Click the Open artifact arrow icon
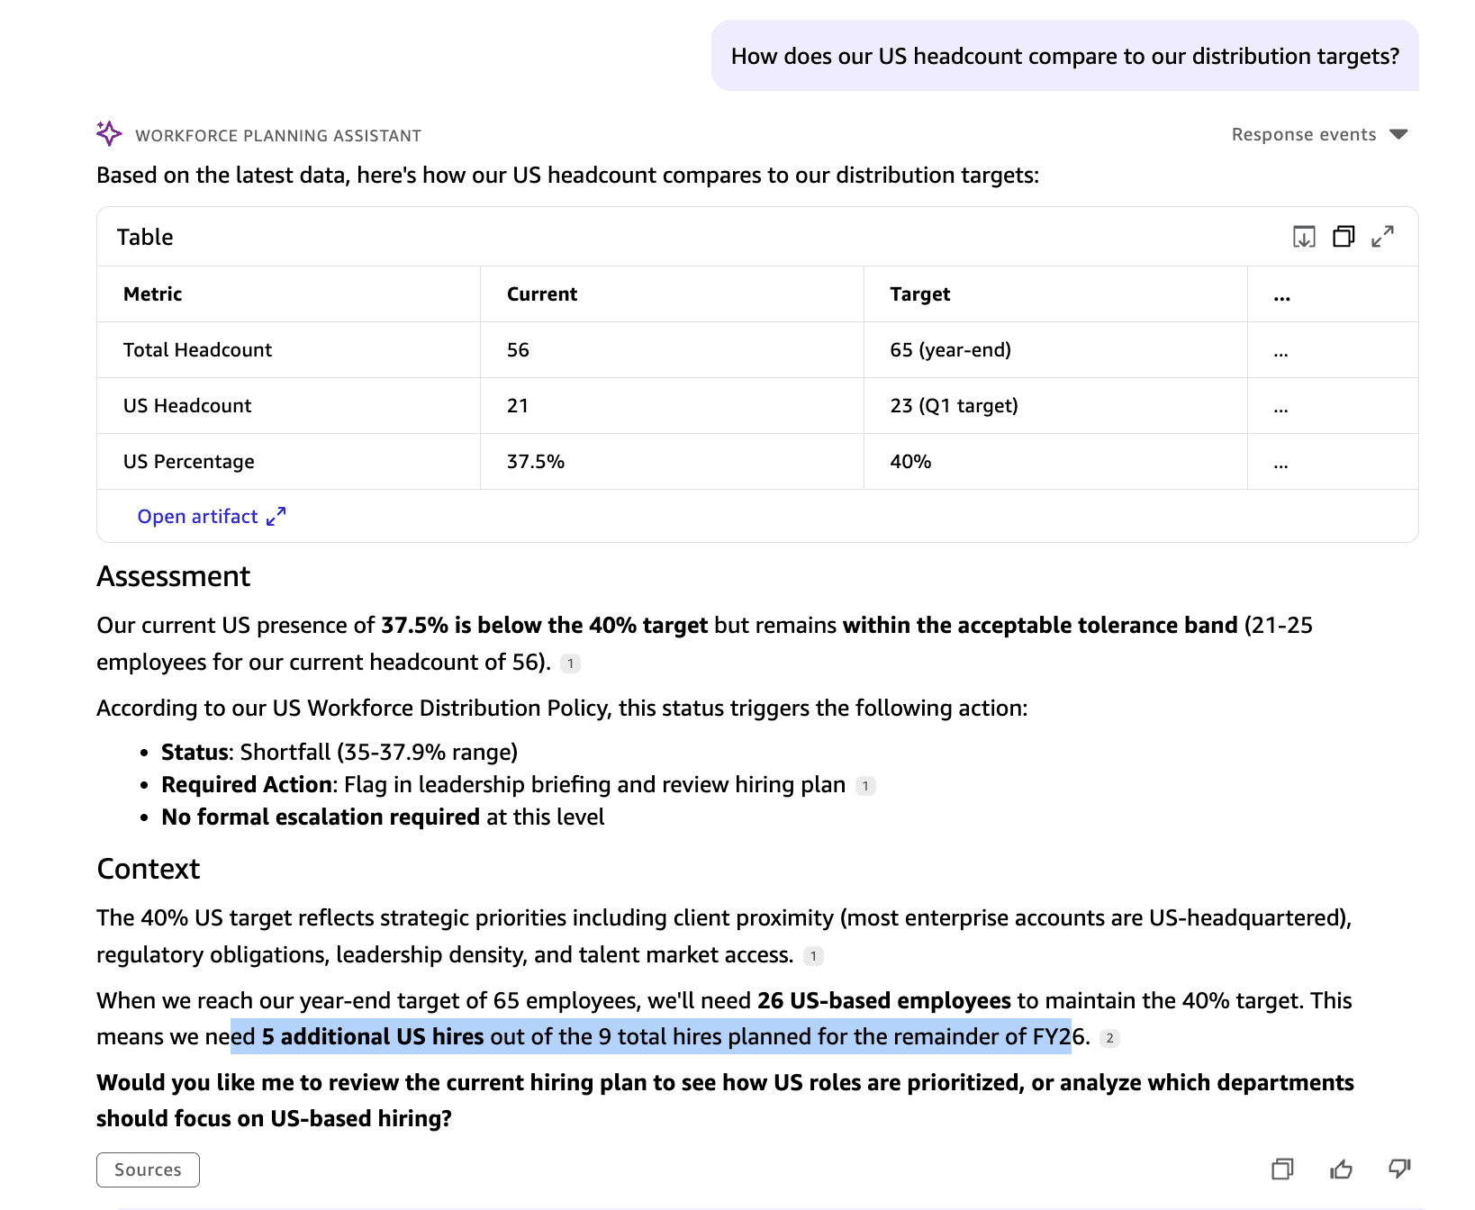The height and width of the screenshot is (1210, 1475). 276,516
